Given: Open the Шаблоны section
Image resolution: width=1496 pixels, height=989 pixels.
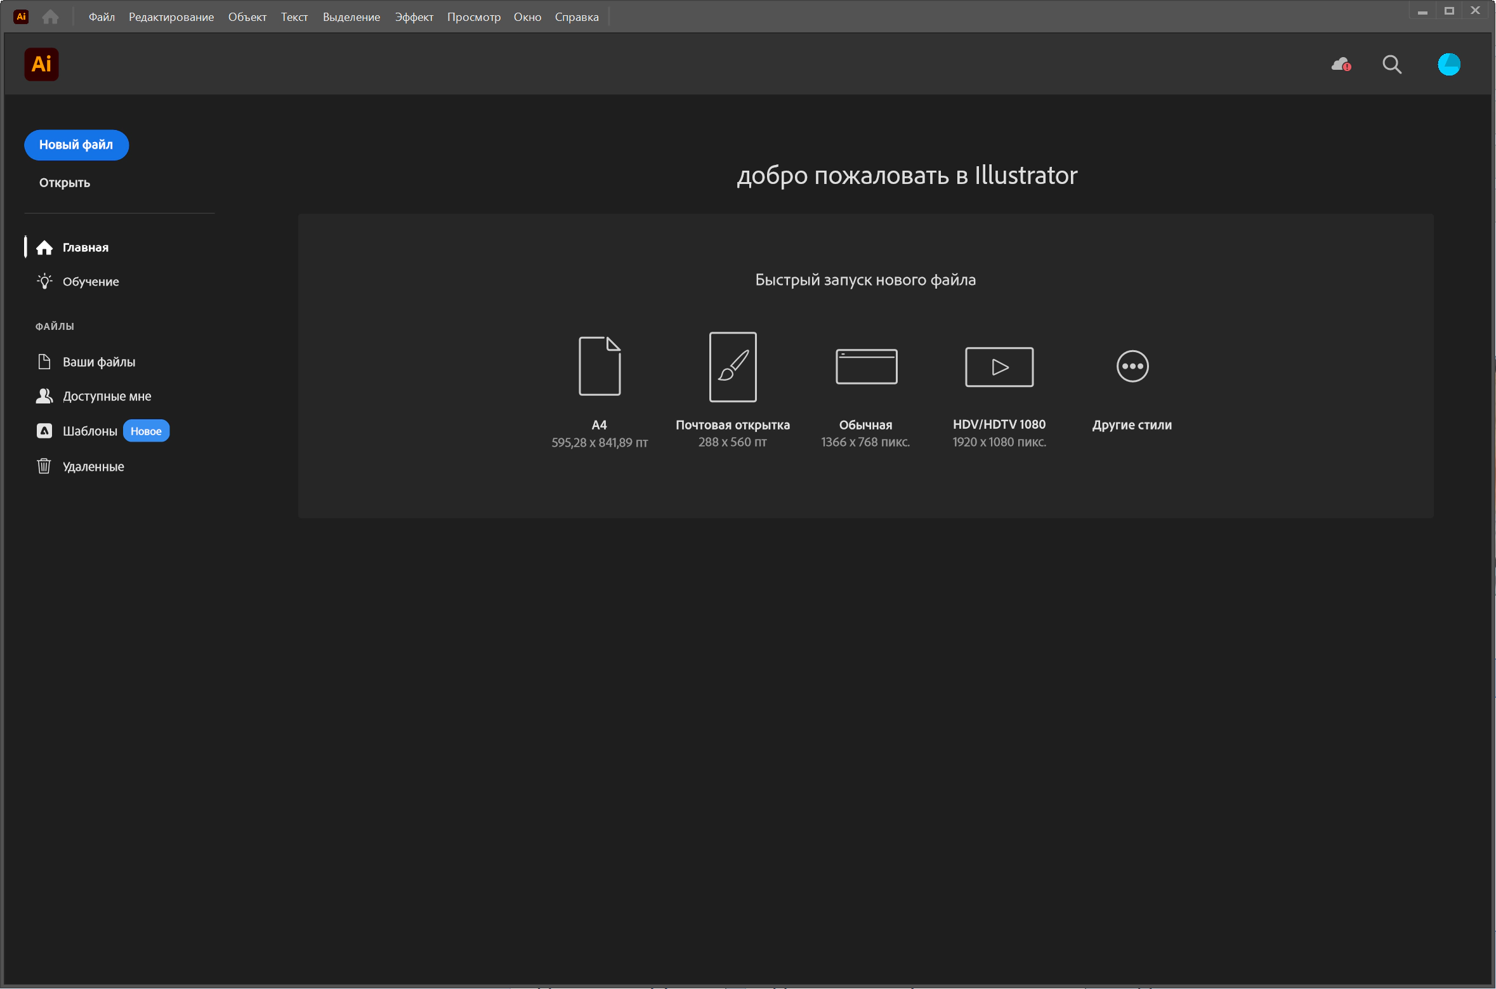Looking at the screenshot, I should tap(89, 431).
